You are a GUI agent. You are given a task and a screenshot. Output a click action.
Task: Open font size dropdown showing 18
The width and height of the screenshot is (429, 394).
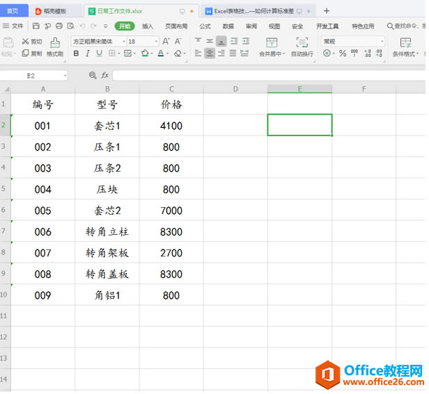157,42
